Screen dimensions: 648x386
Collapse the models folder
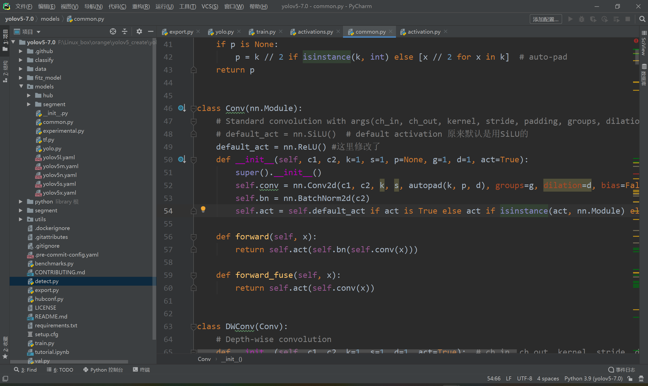[x=21, y=86]
